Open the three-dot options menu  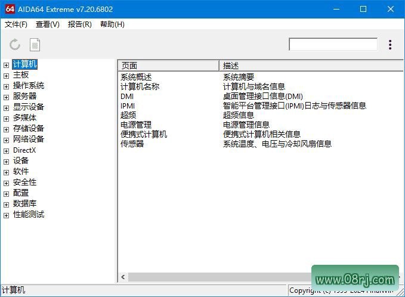[x=390, y=45]
